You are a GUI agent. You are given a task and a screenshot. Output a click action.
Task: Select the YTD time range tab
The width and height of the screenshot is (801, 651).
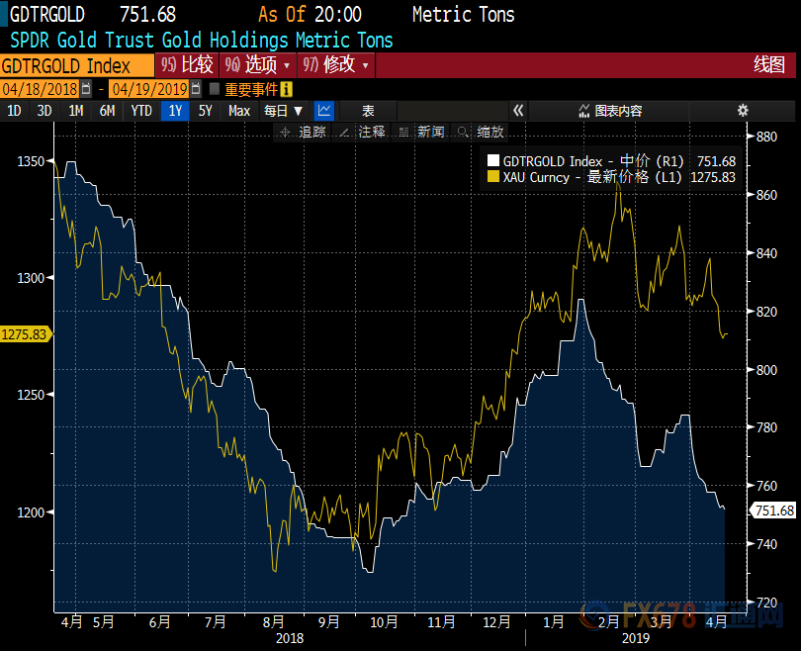141,111
